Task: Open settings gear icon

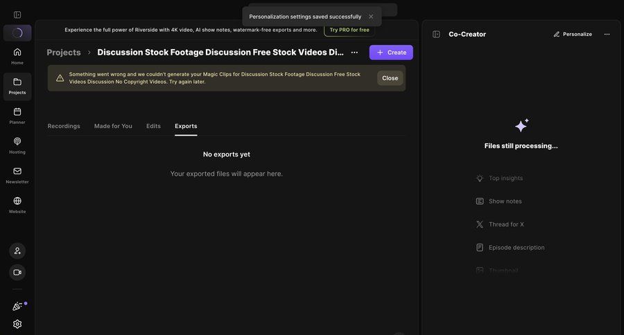Action: click(17, 324)
